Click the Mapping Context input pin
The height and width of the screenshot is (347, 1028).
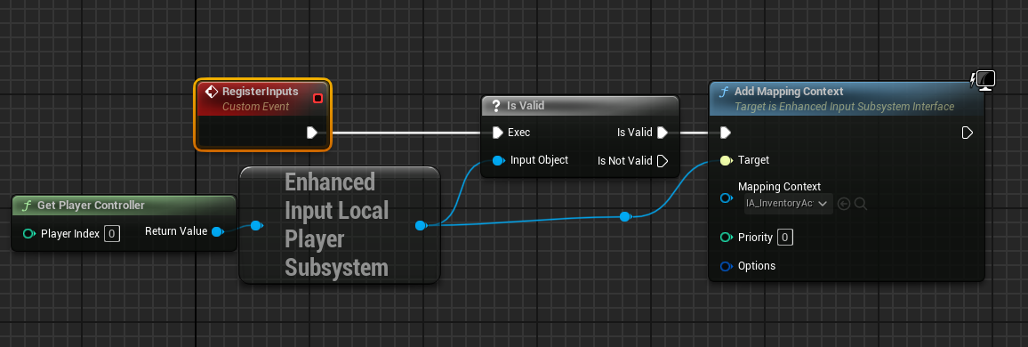click(726, 198)
